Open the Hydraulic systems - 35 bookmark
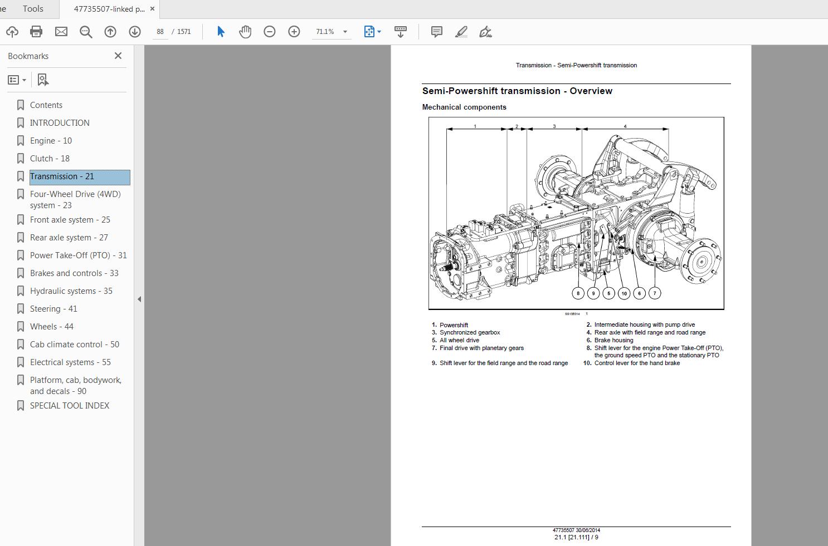828x546 pixels. pos(71,291)
